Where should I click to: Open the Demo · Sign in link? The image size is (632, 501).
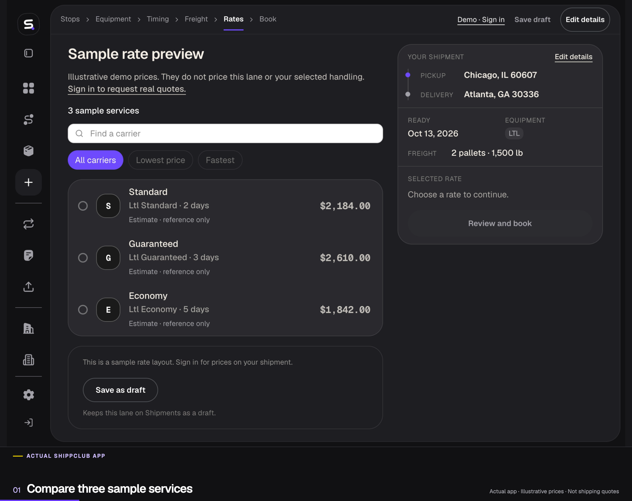point(481,20)
